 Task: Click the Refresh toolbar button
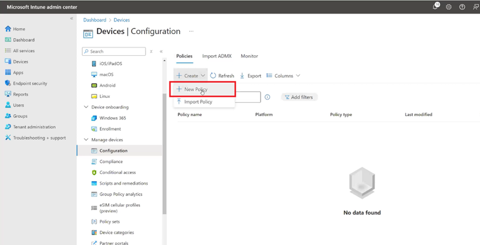pos(222,76)
